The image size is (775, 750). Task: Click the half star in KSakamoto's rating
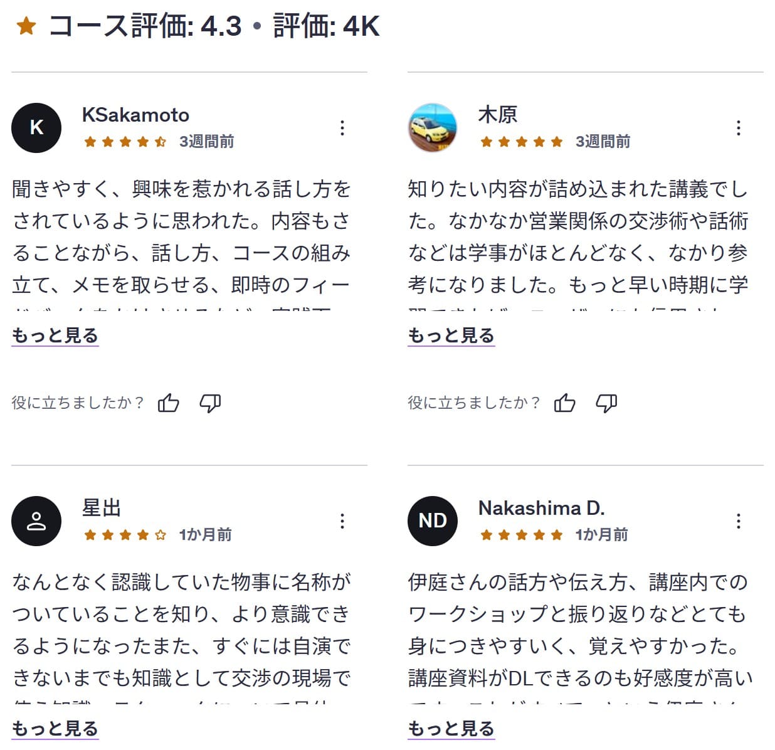point(159,142)
